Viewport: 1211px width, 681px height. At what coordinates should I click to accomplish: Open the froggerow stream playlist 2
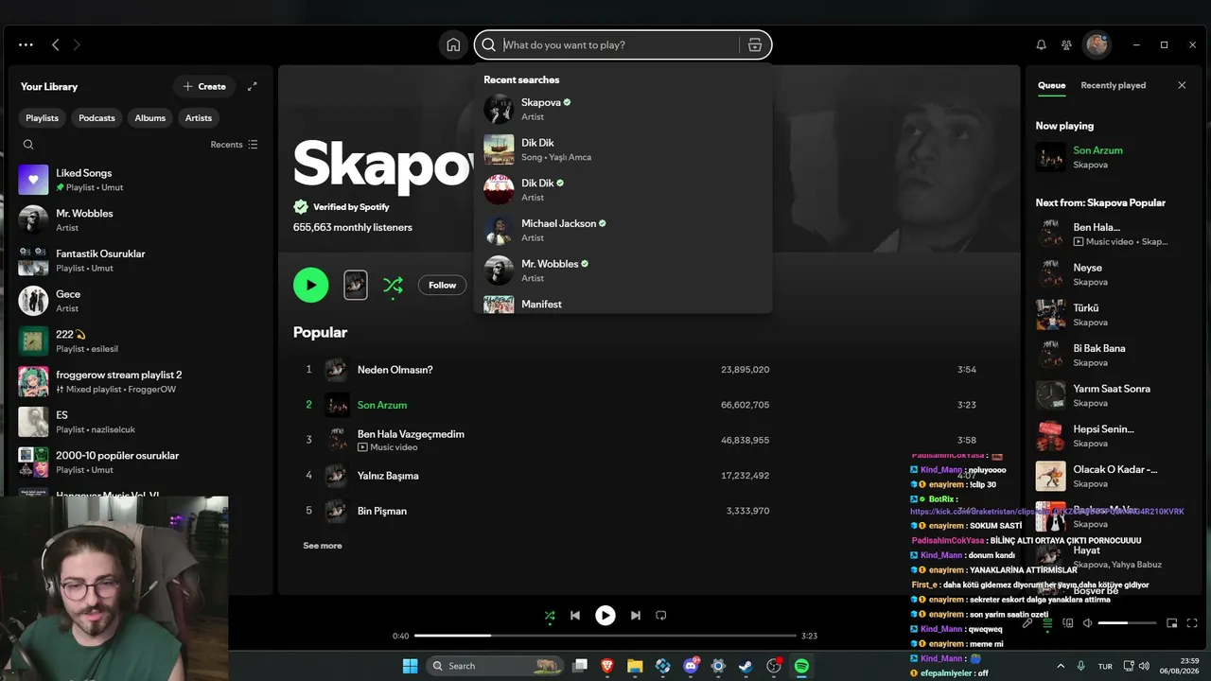(x=140, y=381)
